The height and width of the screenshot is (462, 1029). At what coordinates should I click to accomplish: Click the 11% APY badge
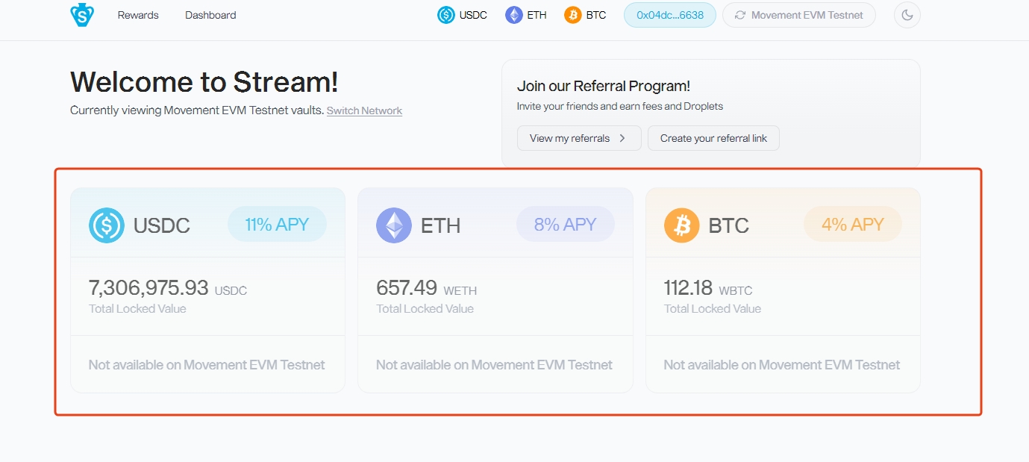click(x=277, y=225)
